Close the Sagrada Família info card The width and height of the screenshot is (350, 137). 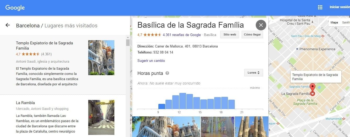pyautogui.click(x=261, y=25)
